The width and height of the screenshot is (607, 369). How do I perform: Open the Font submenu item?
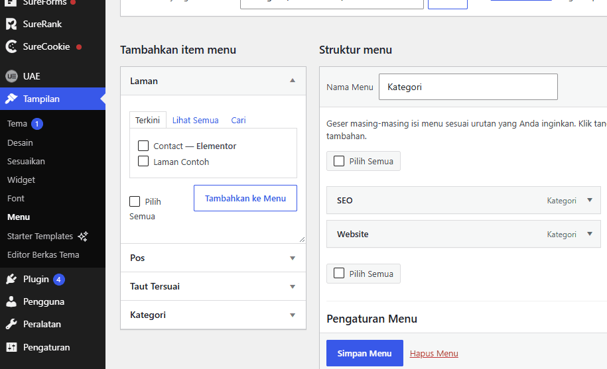[x=15, y=198]
